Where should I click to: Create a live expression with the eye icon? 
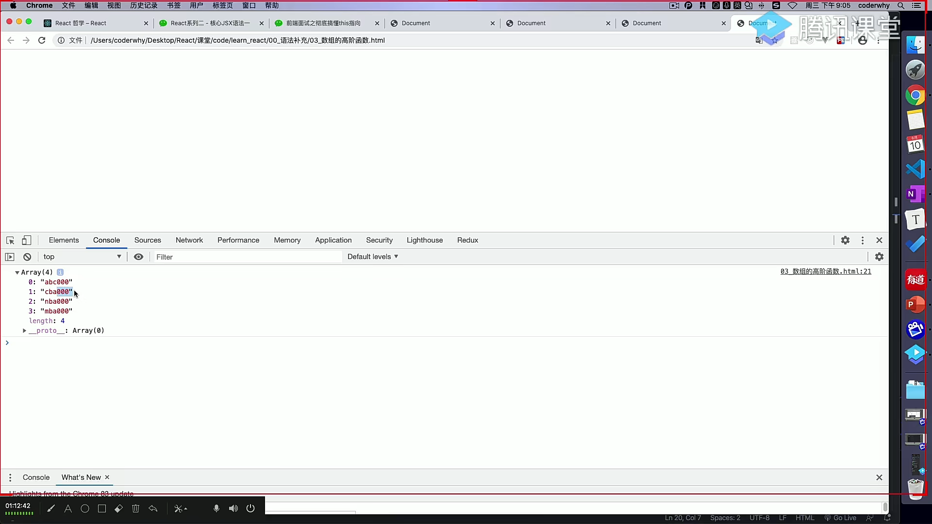pyautogui.click(x=138, y=257)
